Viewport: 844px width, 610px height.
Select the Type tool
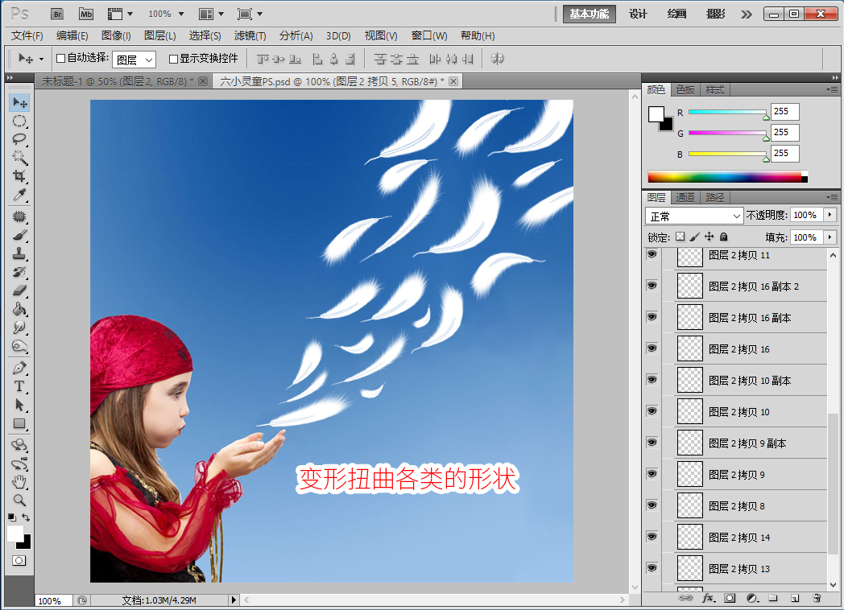[19, 386]
